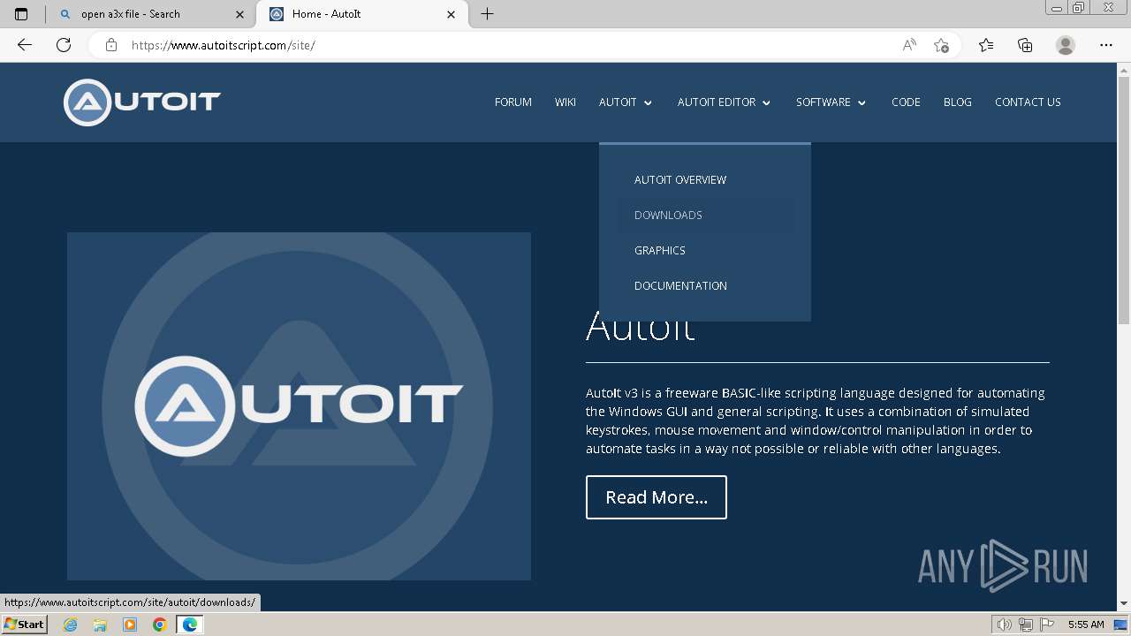This screenshot has height=636, width=1131.
Task: Expand the AUTOIT menu chevron
Action: pos(648,103)
